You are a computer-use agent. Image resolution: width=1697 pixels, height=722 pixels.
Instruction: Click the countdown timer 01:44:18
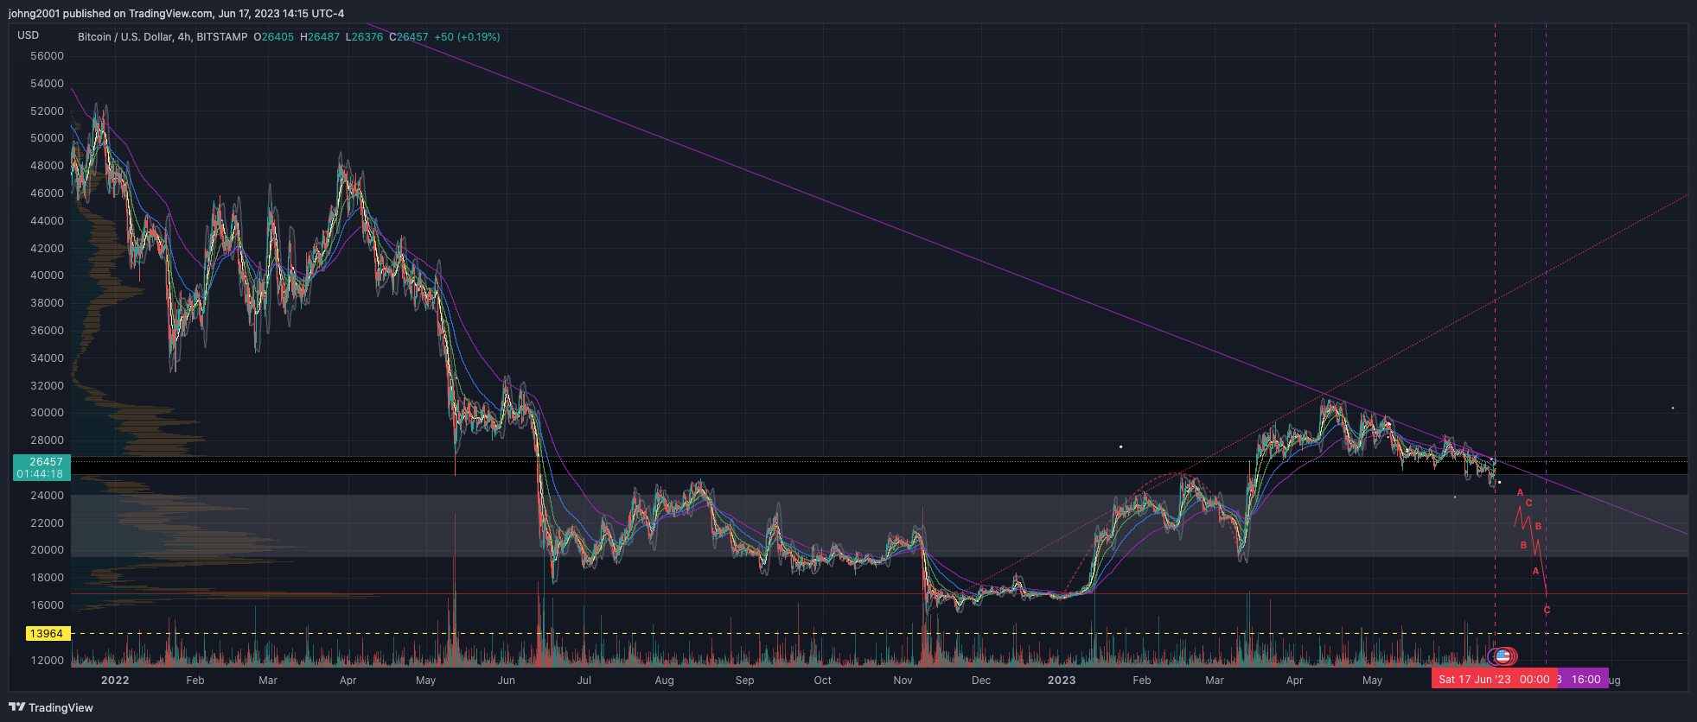coord(40,474)
